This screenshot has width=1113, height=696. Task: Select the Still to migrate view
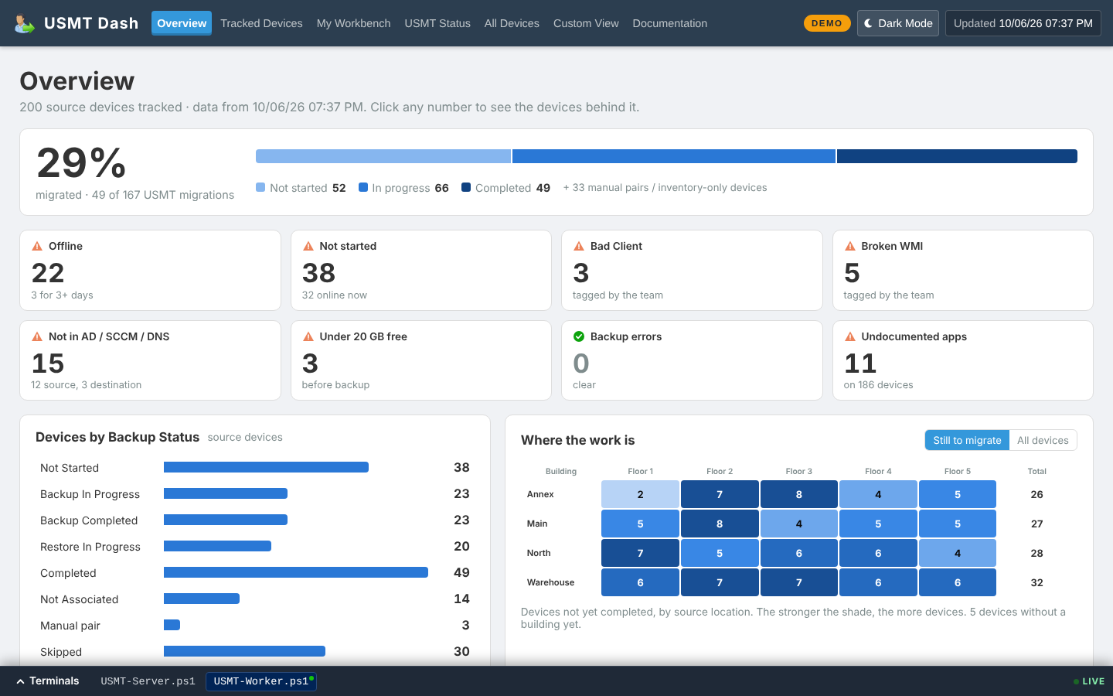coord(967,440)
